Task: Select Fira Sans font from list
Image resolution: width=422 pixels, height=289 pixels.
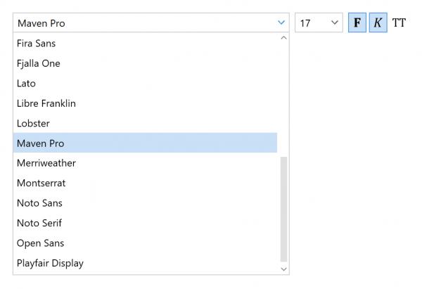Action: [x=36, y=43]
